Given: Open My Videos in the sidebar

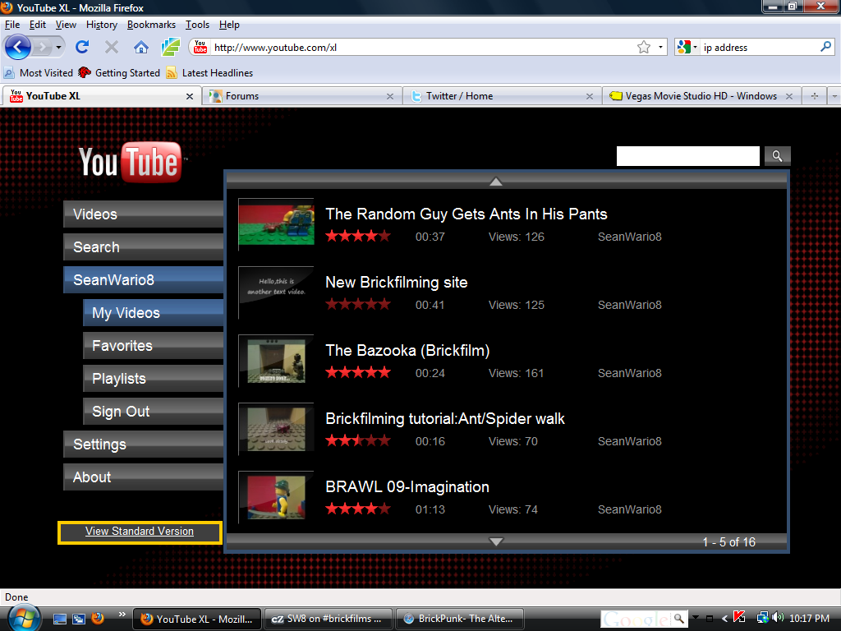Looking at the screenshot, I should 153,313.
